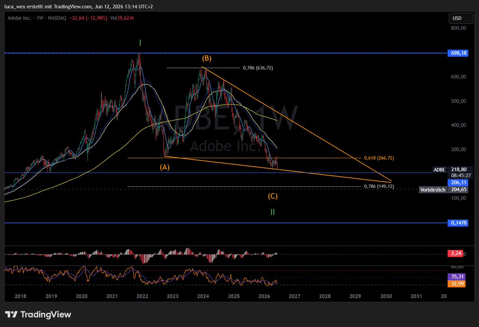The image size is (479, 327).
Task: Click the 2031 label on time axis
Action: tap(416, 296)
